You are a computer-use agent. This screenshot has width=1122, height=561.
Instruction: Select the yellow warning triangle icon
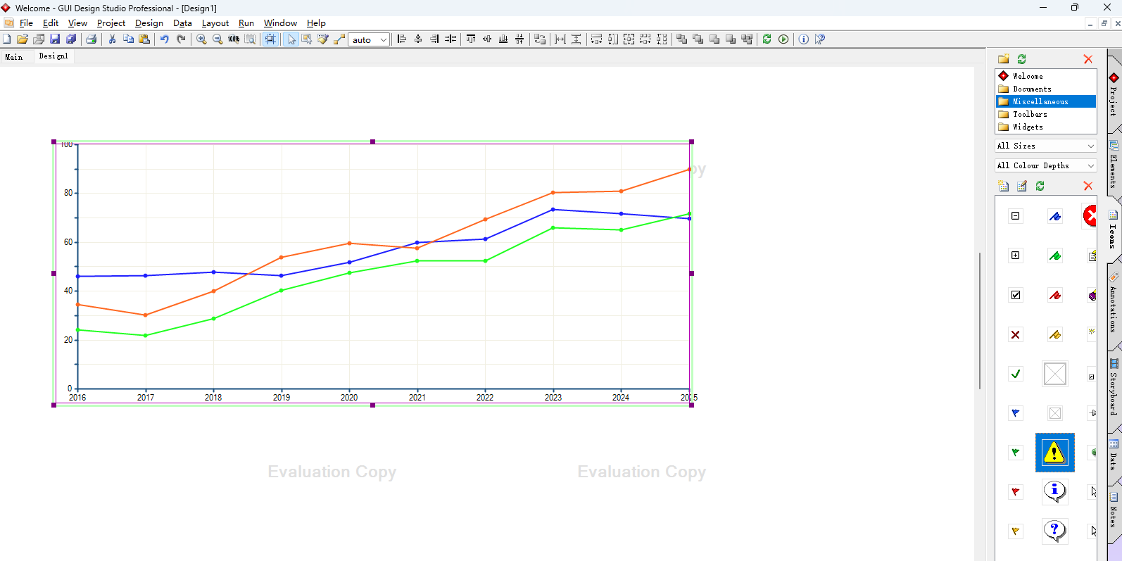point(1054,453)
